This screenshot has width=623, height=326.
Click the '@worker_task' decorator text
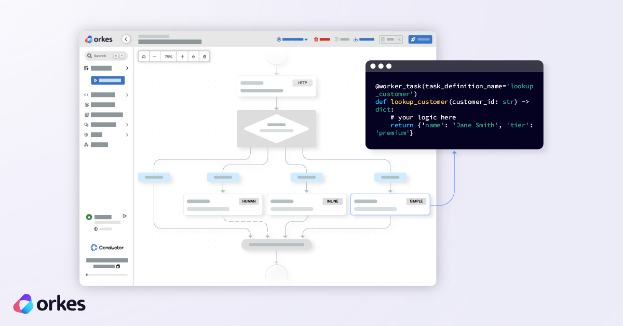pyautogui.click(x=398, y=86)
